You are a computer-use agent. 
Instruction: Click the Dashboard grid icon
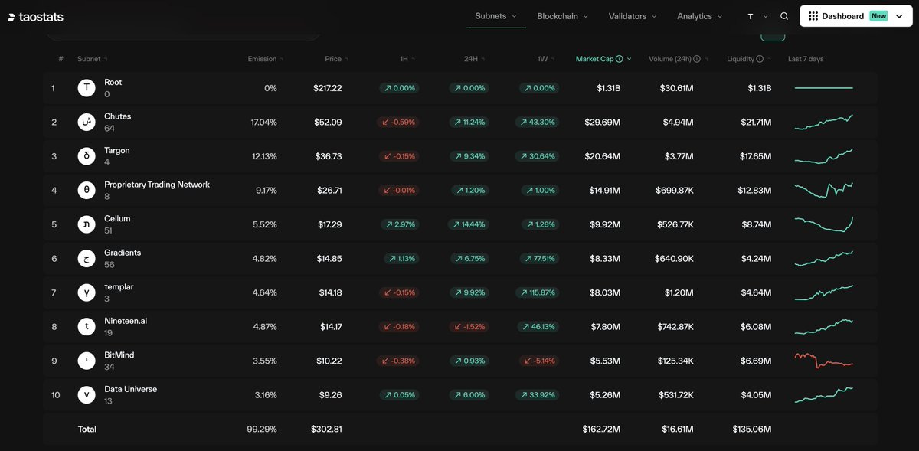point(813,16)
